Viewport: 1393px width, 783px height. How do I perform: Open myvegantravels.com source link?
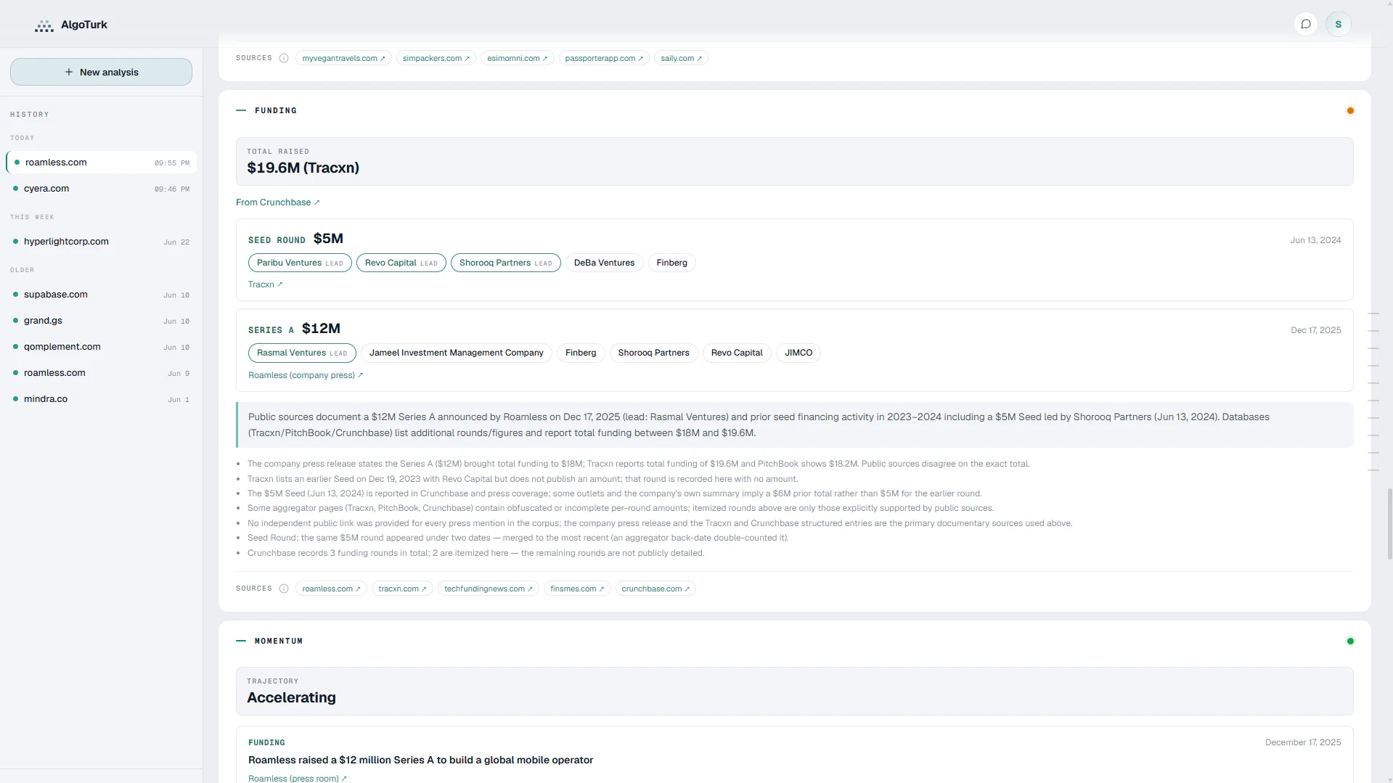(343, 58)
